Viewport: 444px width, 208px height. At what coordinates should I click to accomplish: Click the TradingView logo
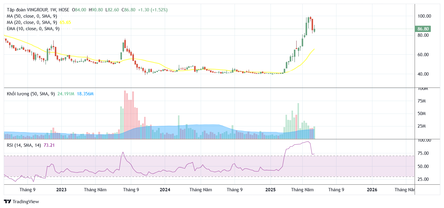coord(21,202)
